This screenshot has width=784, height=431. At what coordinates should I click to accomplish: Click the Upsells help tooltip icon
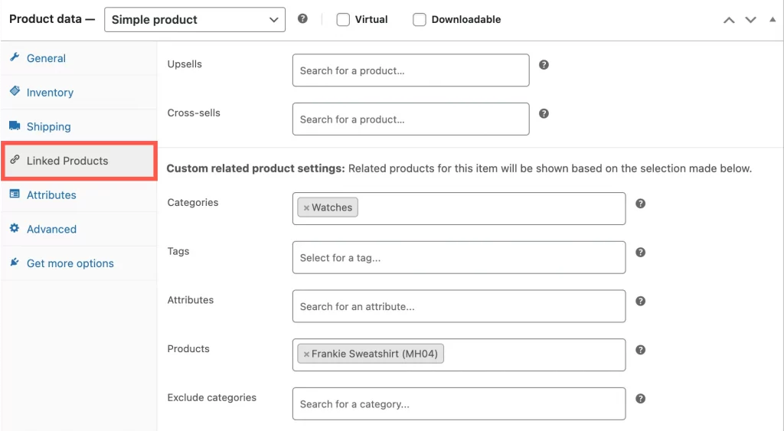pos(544,64)
